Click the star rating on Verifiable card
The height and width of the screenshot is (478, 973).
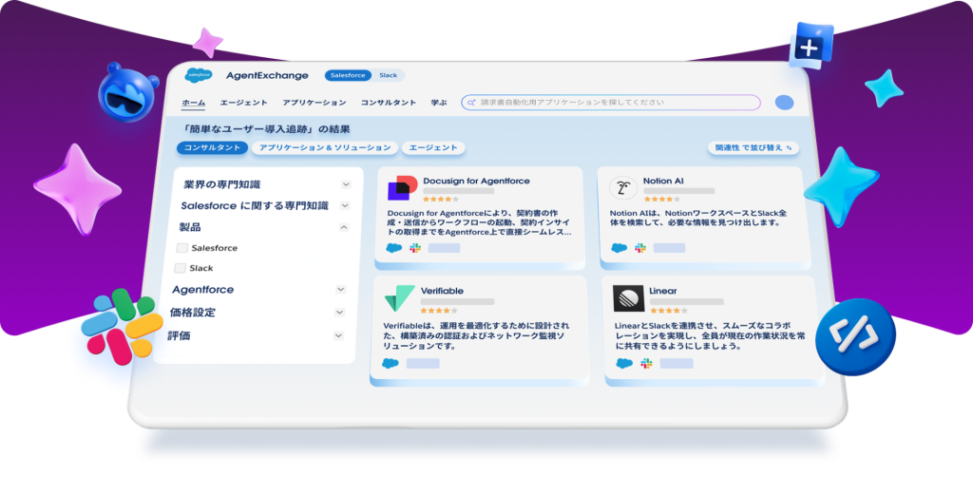(x=439, y=310)
